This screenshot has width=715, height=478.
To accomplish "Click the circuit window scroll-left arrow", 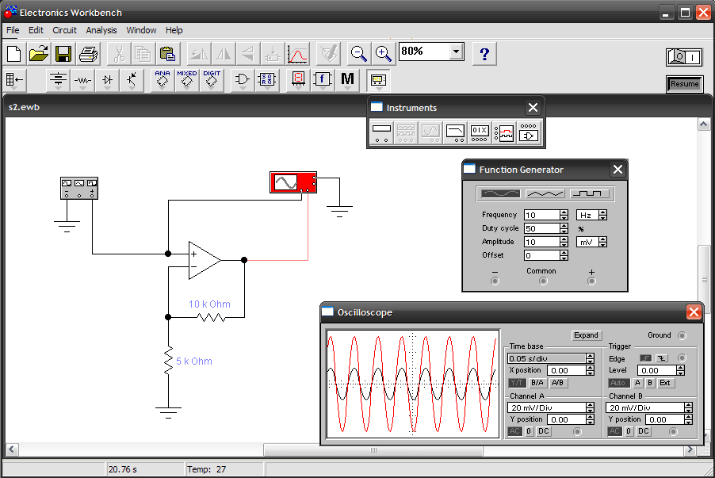I will (x=12, y=450).
